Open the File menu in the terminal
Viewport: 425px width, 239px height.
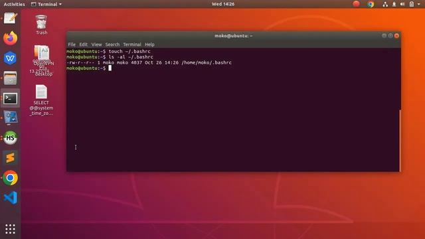[72, 44]
